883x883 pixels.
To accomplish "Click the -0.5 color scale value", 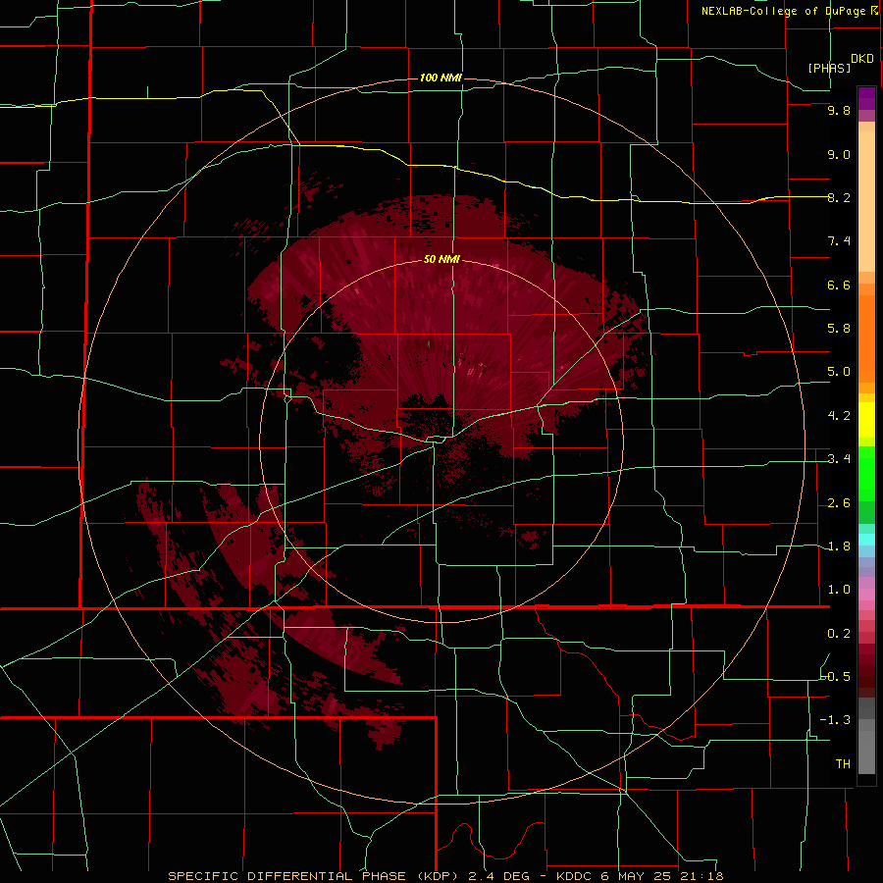I will [835, 677].
